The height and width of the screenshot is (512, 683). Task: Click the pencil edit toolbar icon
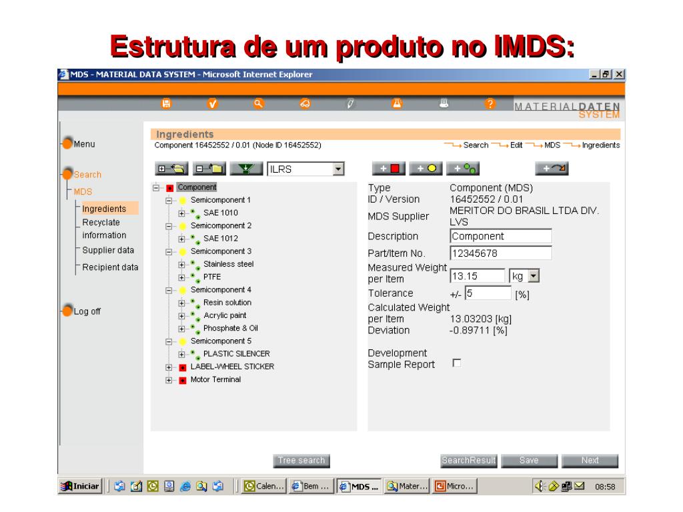pos(351,103)
